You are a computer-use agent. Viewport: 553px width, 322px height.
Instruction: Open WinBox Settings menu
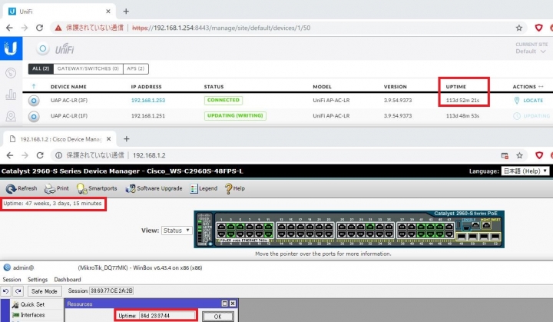point(38,280)
